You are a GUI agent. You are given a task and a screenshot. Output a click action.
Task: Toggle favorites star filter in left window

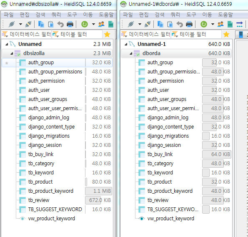pyautogui.click(x=107, y=34)
